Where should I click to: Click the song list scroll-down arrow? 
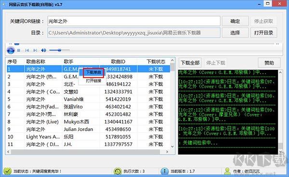(x=172, y=147)
